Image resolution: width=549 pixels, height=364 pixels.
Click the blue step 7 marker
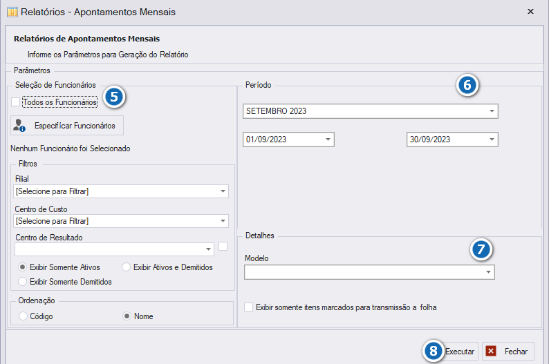click(481, 249)
